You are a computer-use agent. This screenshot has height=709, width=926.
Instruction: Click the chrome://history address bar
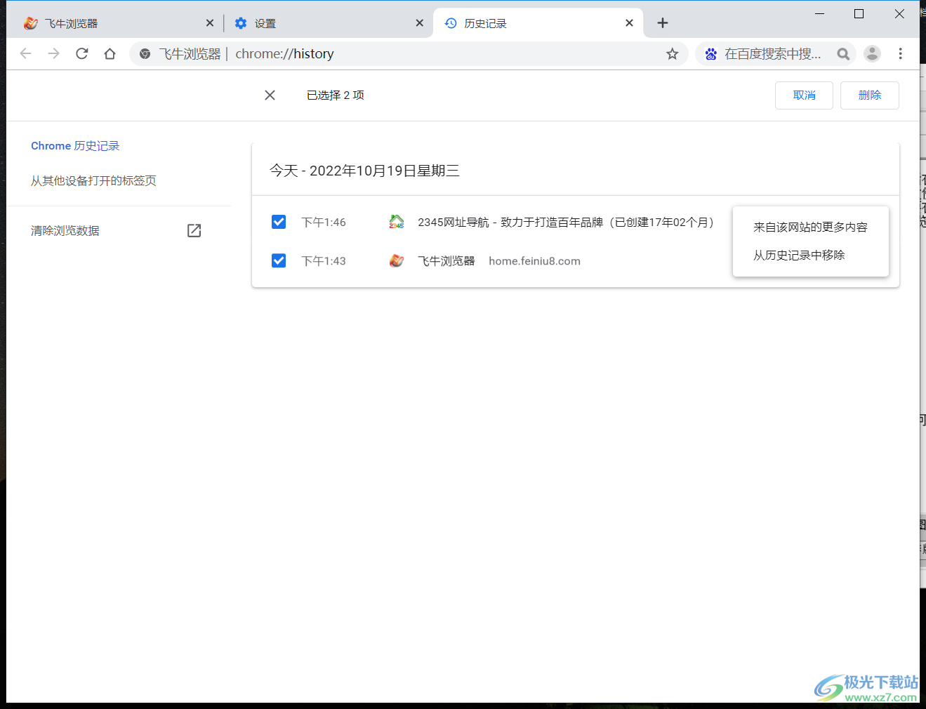407,54
